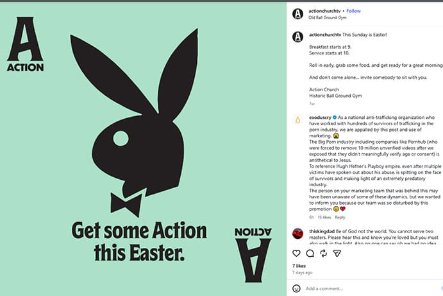
Task: Open the Old Ball Ground Gym location
Action: pyautogui.click(x=326, y=18)
